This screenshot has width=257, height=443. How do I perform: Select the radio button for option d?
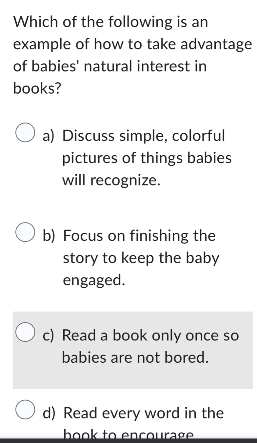pyautogui.click(x=25, y=410)
